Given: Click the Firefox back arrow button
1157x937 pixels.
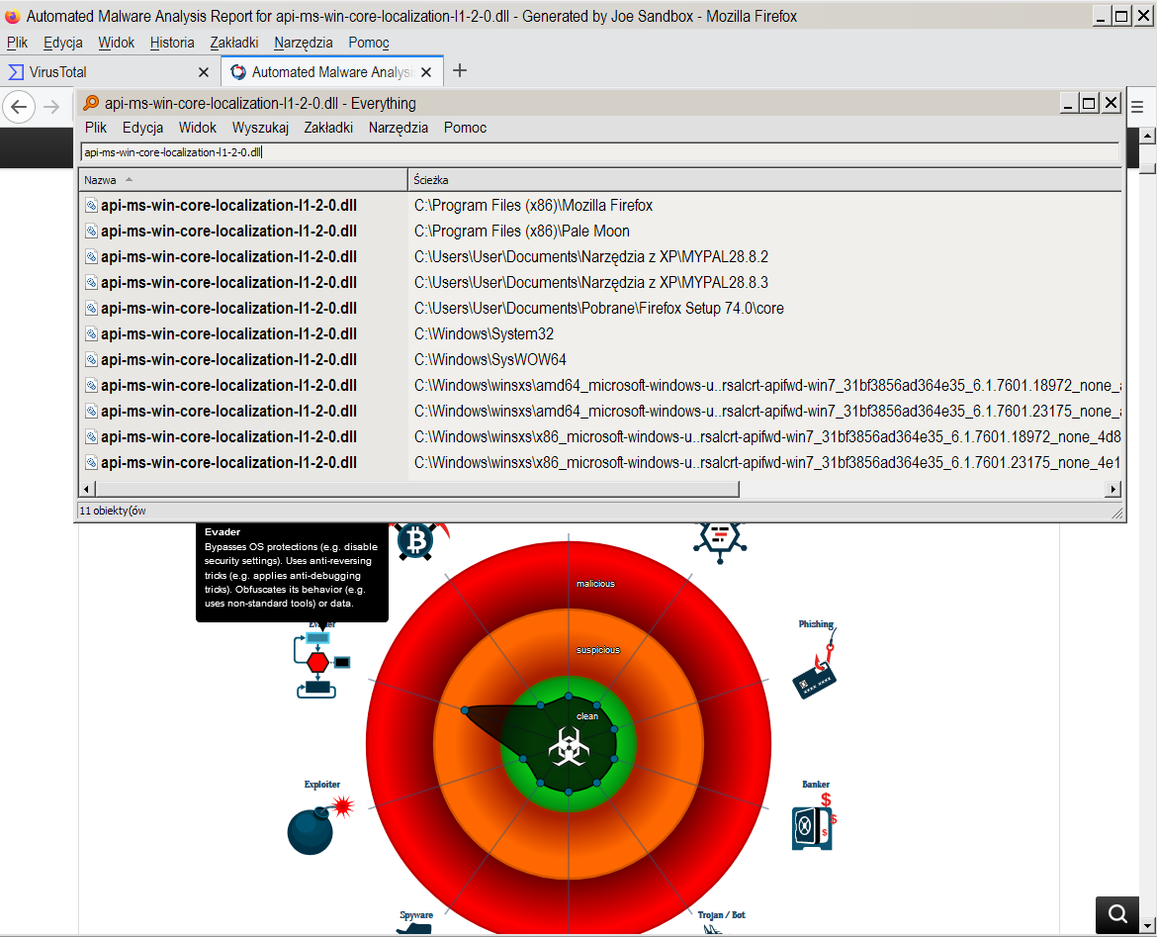Looking at the screenshot, I should (20, 107).
